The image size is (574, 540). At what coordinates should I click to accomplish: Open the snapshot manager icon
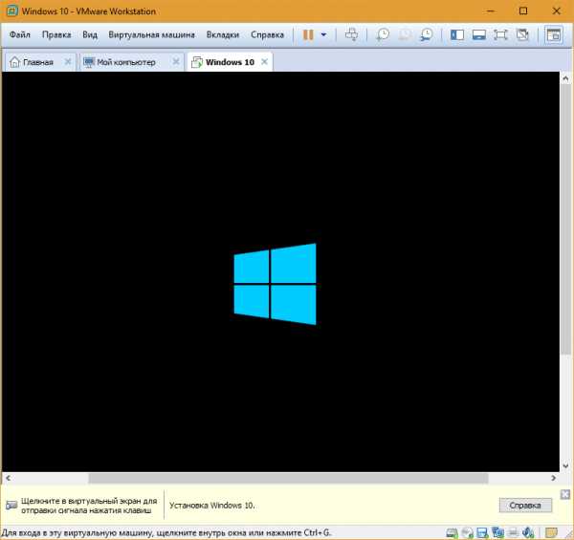pyautogui.click(x=426, y=34)
